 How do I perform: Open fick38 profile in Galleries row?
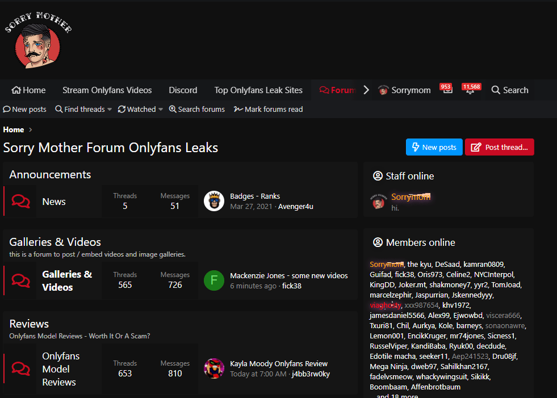[x=292, y=286]
